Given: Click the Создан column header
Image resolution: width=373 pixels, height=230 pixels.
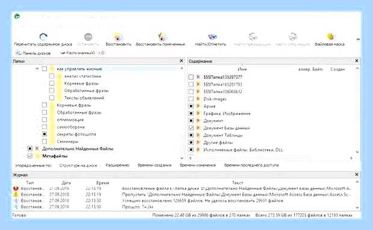Looking at the screenshot, I should pos(338,69).
